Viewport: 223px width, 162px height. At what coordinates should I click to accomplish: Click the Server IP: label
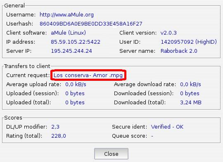point(19,51)
